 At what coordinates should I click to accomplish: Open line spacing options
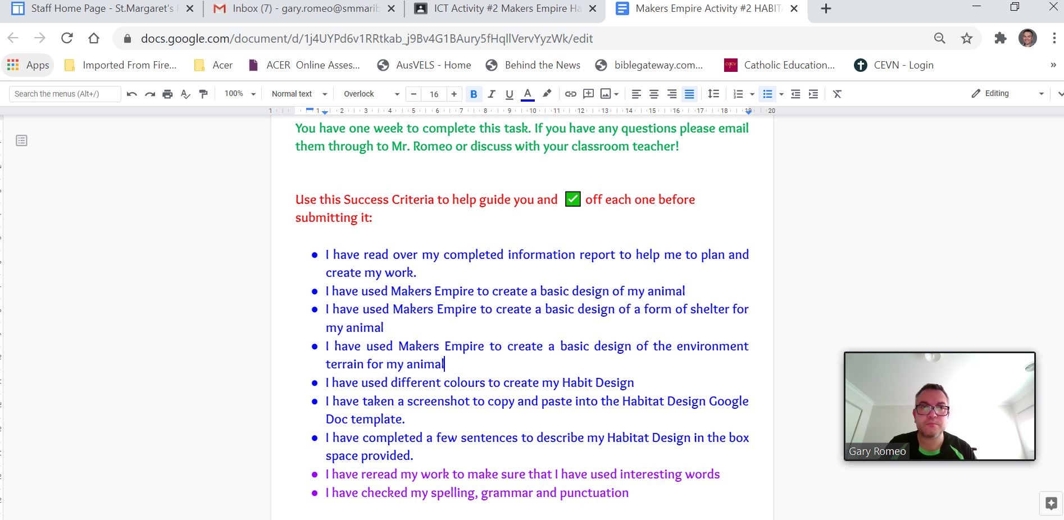pos(713,94)
